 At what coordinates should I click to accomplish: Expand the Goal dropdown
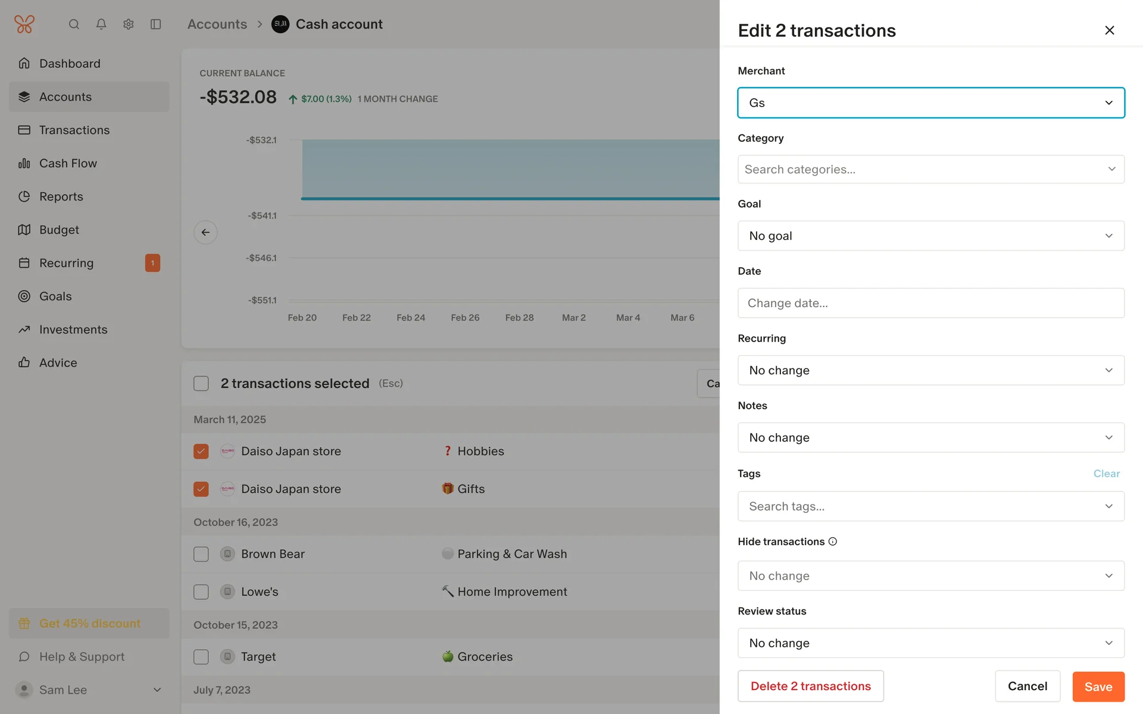(930, 236)
